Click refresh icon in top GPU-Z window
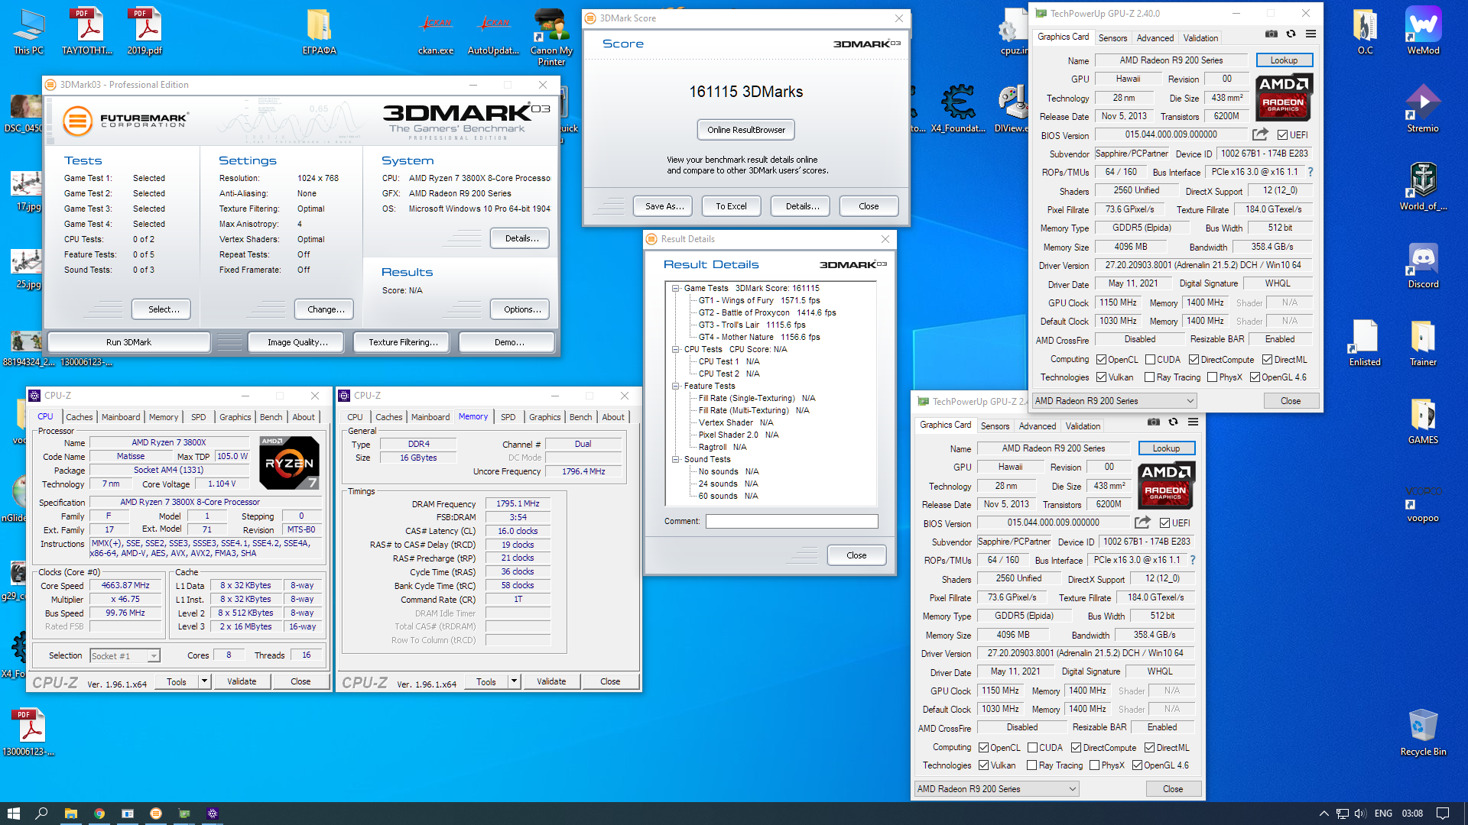Image resolution: width=1468 pixels, height=825 pixels. coord(1291,34)
